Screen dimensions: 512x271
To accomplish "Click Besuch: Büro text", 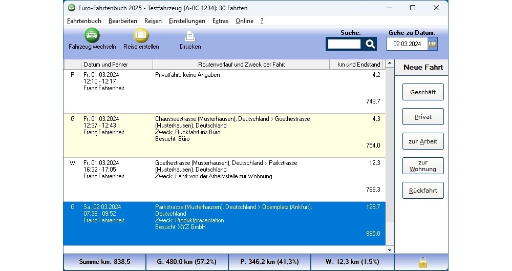I will [x=173, y=139].
